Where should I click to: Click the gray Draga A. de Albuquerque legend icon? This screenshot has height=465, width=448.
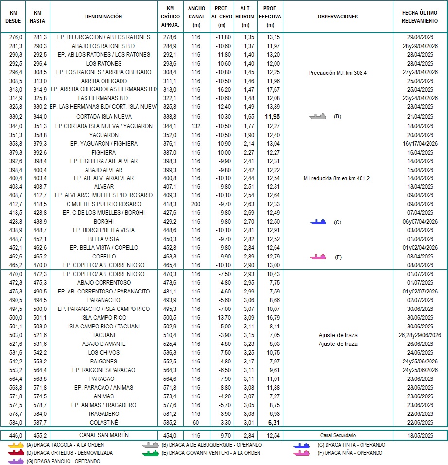(150, 445)
